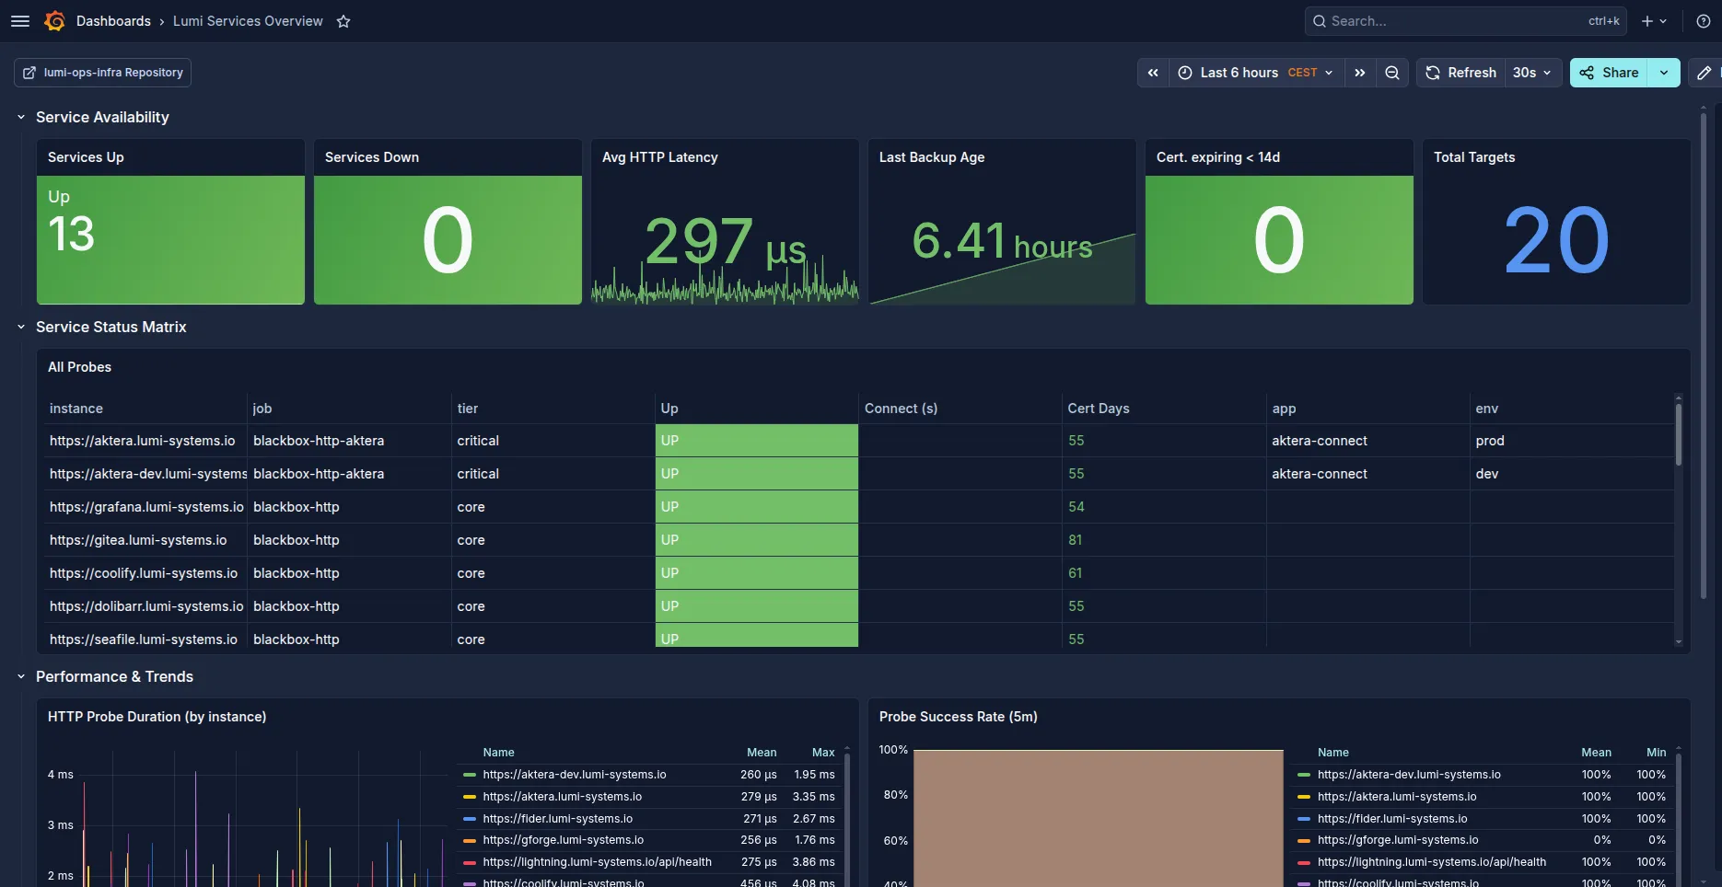This screenshot has height=887, width=1722.
Task: Star the Lumi Services Overview dashboard
Action: pyautogui.click(x=343, y=21)
